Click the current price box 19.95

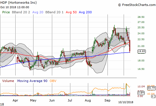[142, 51]
